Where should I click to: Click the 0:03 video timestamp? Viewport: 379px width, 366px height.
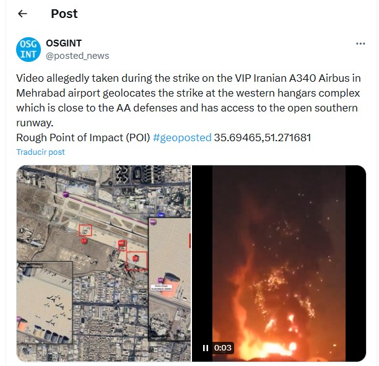click(x=222, y=348)
